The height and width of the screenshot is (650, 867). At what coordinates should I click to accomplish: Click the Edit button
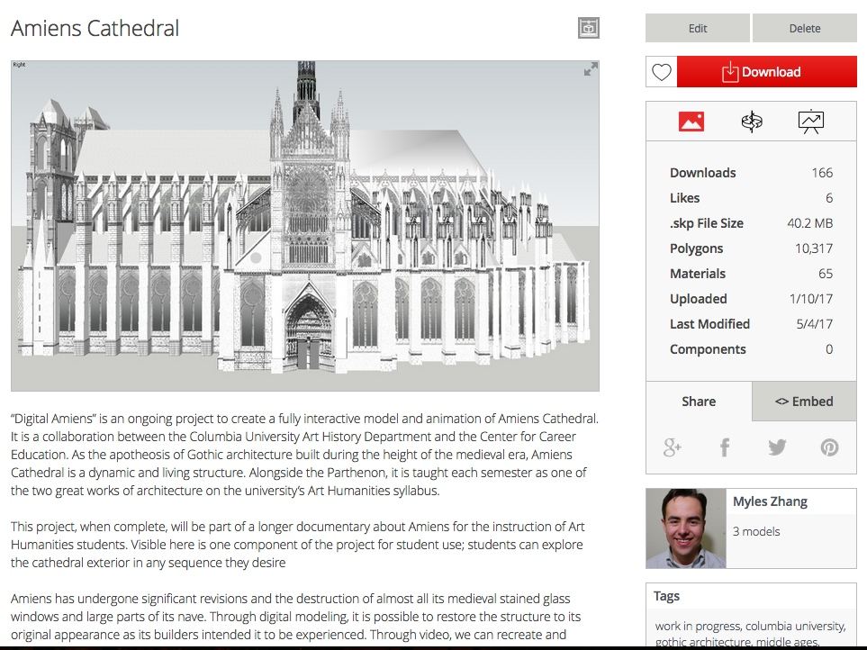coord(698,28)
